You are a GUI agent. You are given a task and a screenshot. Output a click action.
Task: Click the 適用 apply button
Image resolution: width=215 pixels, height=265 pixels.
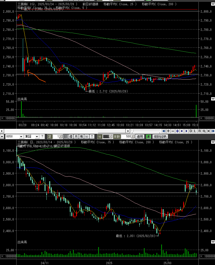140,136
